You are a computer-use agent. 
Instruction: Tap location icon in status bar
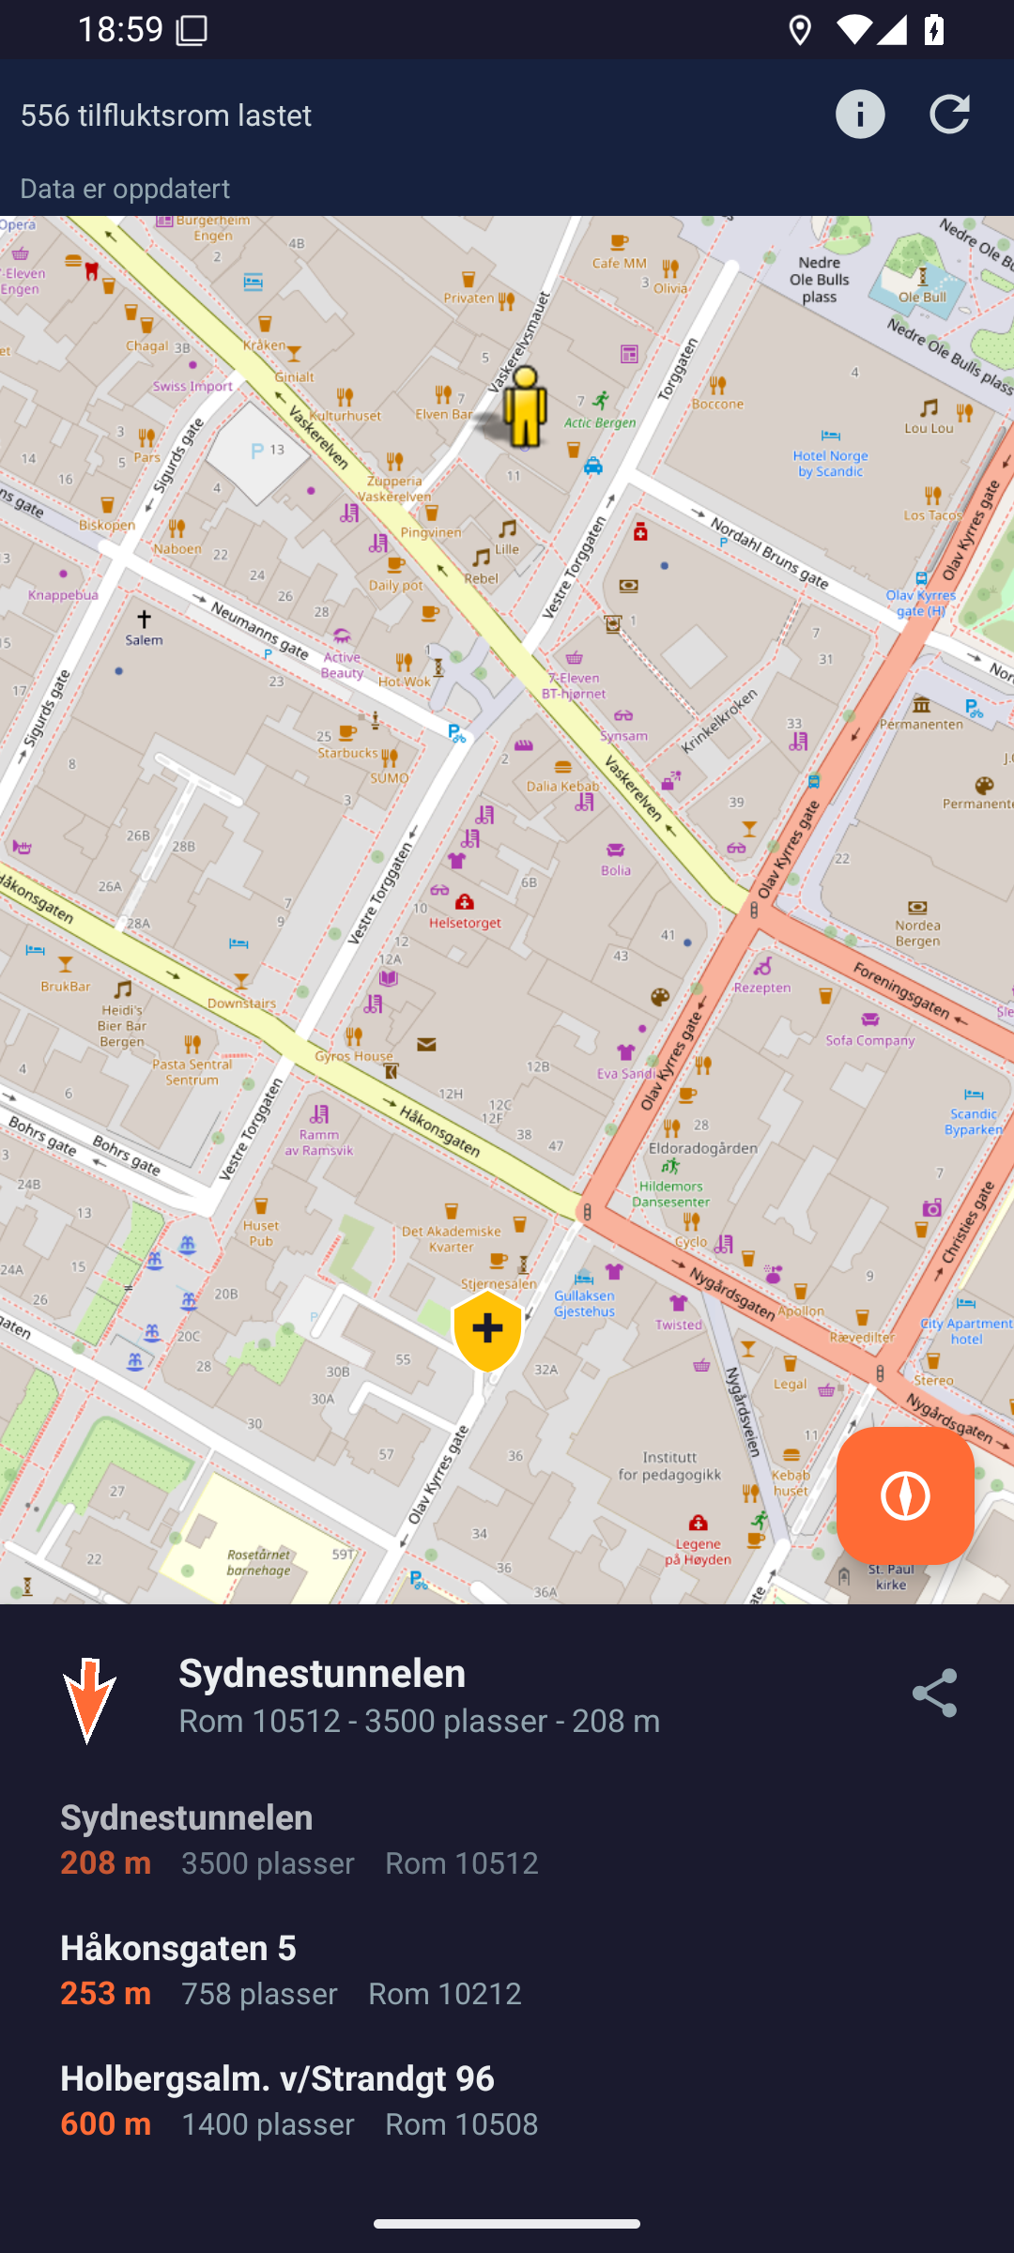point(800,30)
